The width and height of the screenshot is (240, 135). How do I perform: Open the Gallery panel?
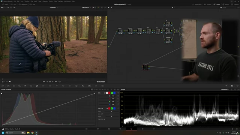click(x=5, y=4)
